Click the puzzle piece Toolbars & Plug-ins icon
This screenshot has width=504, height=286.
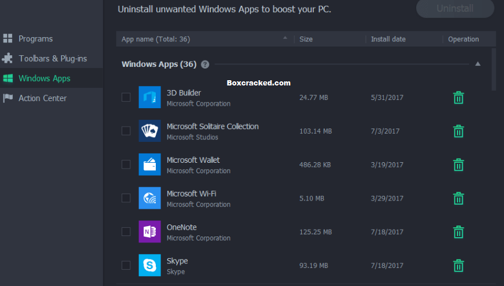point(8,58)
